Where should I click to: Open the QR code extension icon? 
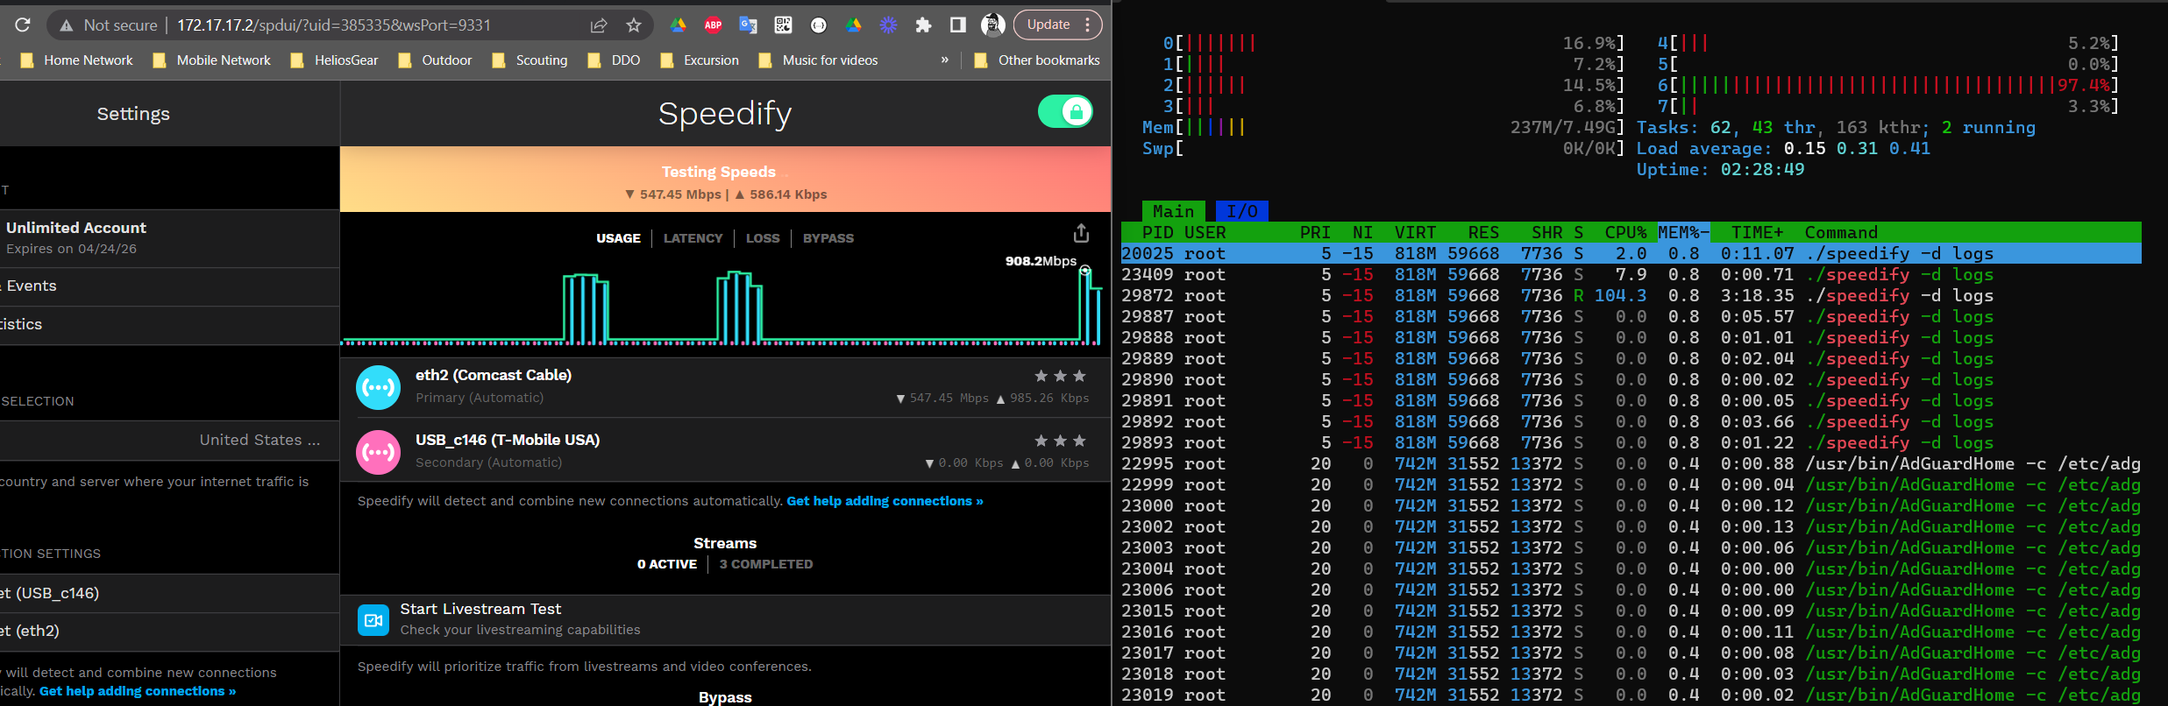click(783, 25)
